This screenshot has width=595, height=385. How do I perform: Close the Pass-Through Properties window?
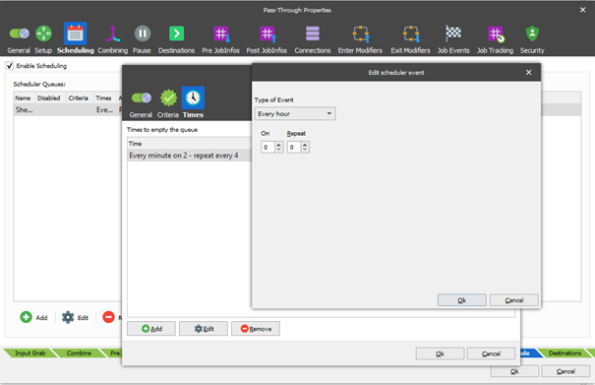pos(583,10)
